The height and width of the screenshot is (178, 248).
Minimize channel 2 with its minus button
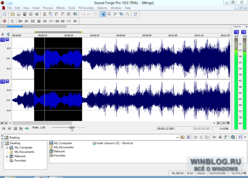pyautogui.click(x=7, y=81)
